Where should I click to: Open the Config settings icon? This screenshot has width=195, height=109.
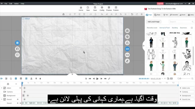click(102, 8)
